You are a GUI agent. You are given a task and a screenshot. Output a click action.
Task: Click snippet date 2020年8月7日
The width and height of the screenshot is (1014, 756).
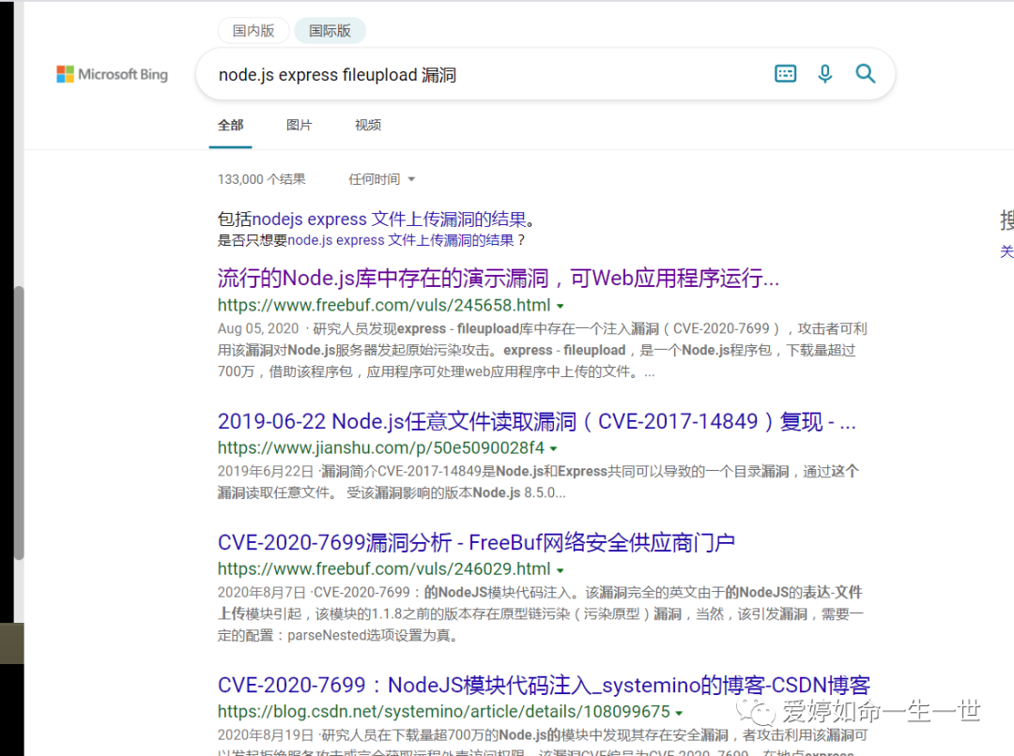[262, 593]
